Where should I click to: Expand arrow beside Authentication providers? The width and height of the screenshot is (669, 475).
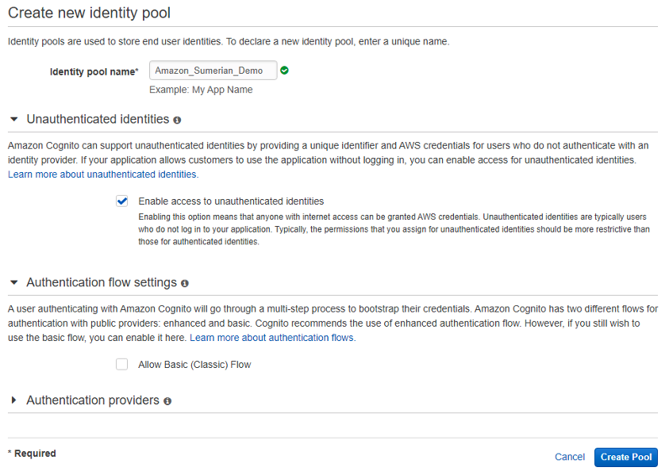point(13,400)
